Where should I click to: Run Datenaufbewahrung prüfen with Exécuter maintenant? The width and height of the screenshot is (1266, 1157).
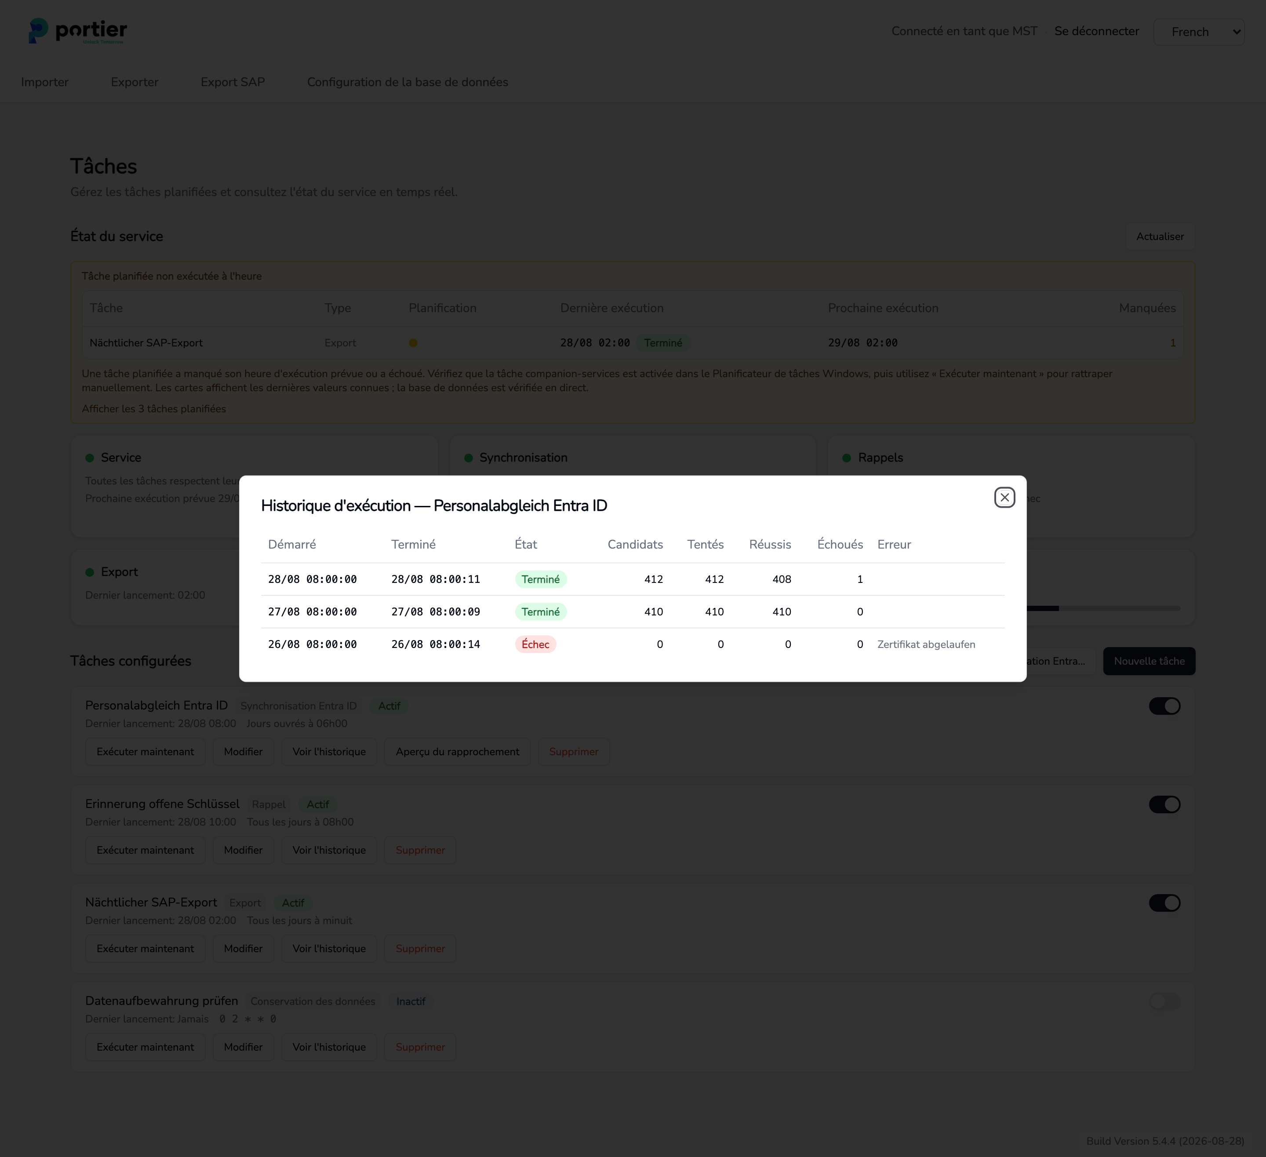pyautogui.click(x=145, y=1048)
